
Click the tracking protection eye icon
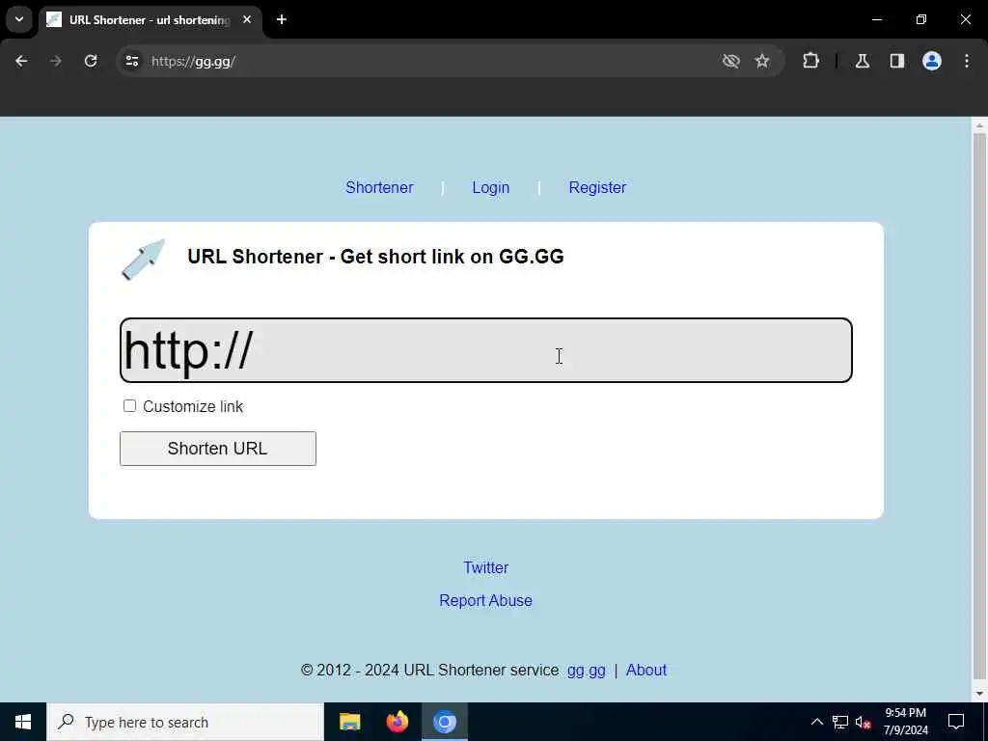point(731,61)
